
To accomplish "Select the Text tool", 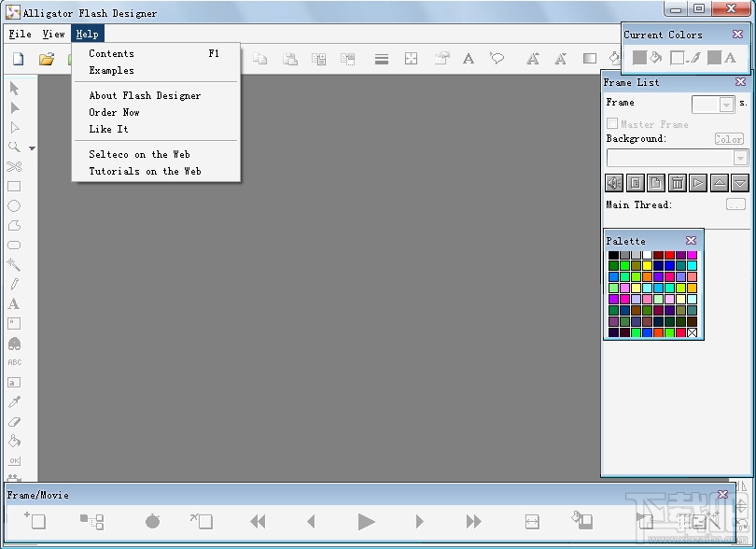I will [15, 303].
